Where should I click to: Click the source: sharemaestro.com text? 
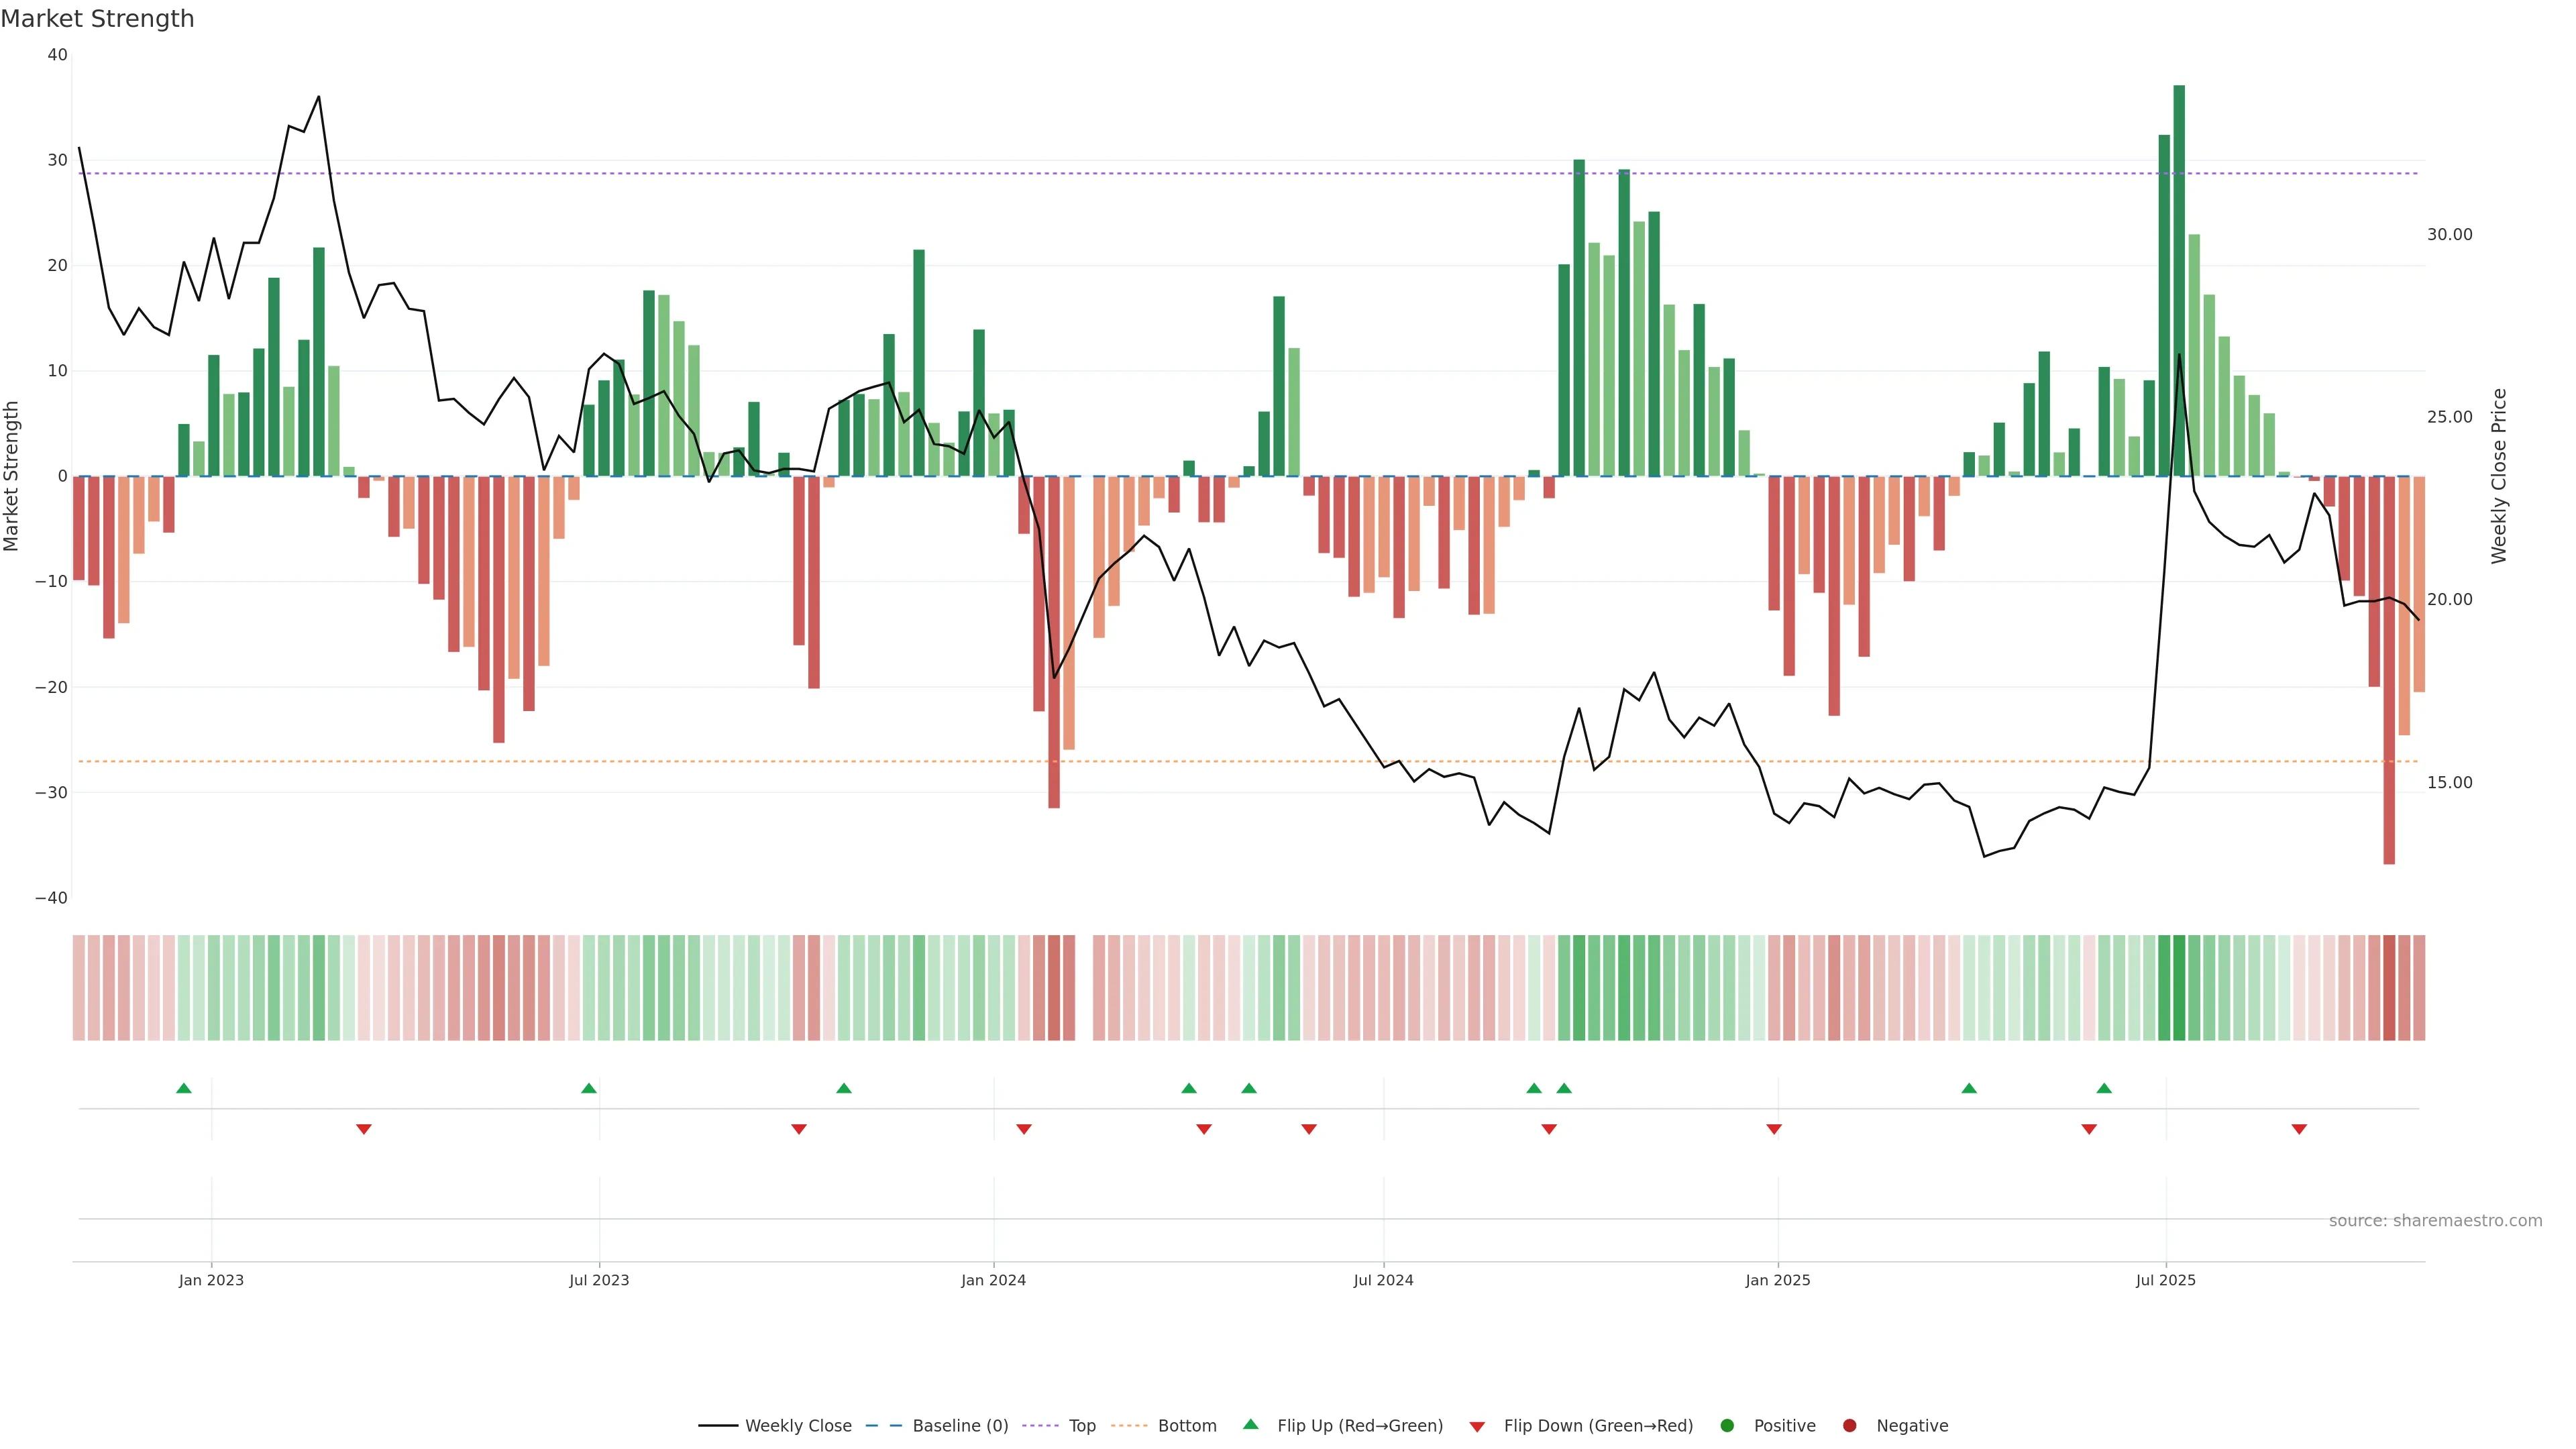tap(2435, 1220)
